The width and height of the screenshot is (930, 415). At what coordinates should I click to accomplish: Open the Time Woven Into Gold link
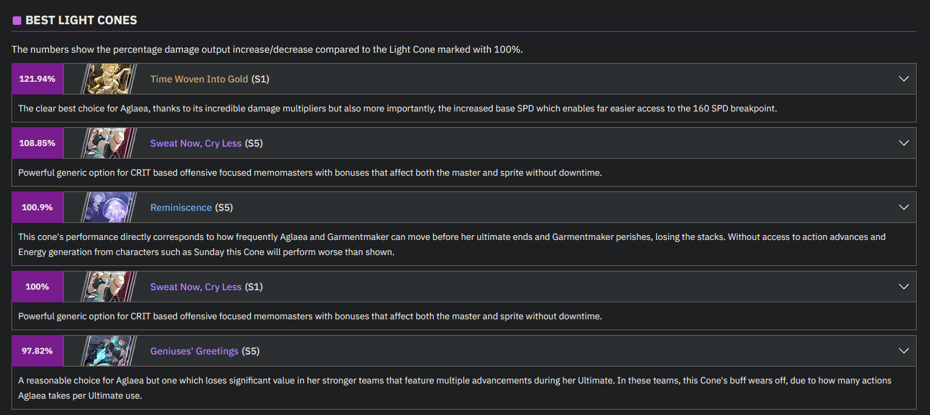[199, 79]
